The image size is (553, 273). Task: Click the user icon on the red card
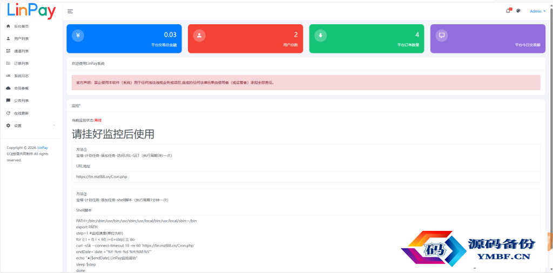(x=199, y=35)
